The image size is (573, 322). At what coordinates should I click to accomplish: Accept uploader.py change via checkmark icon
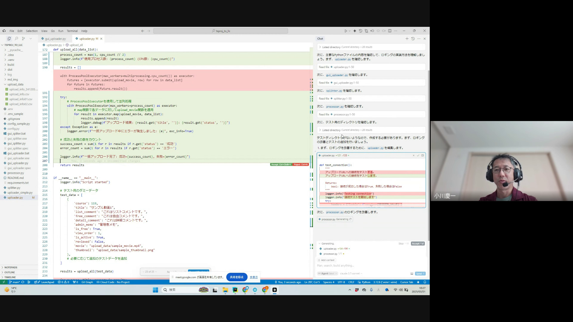(x=418, y=155)
